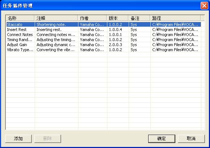Sort list by 版本 column header
The width and height of the screenshot is (210, 148).
(117, 18)
